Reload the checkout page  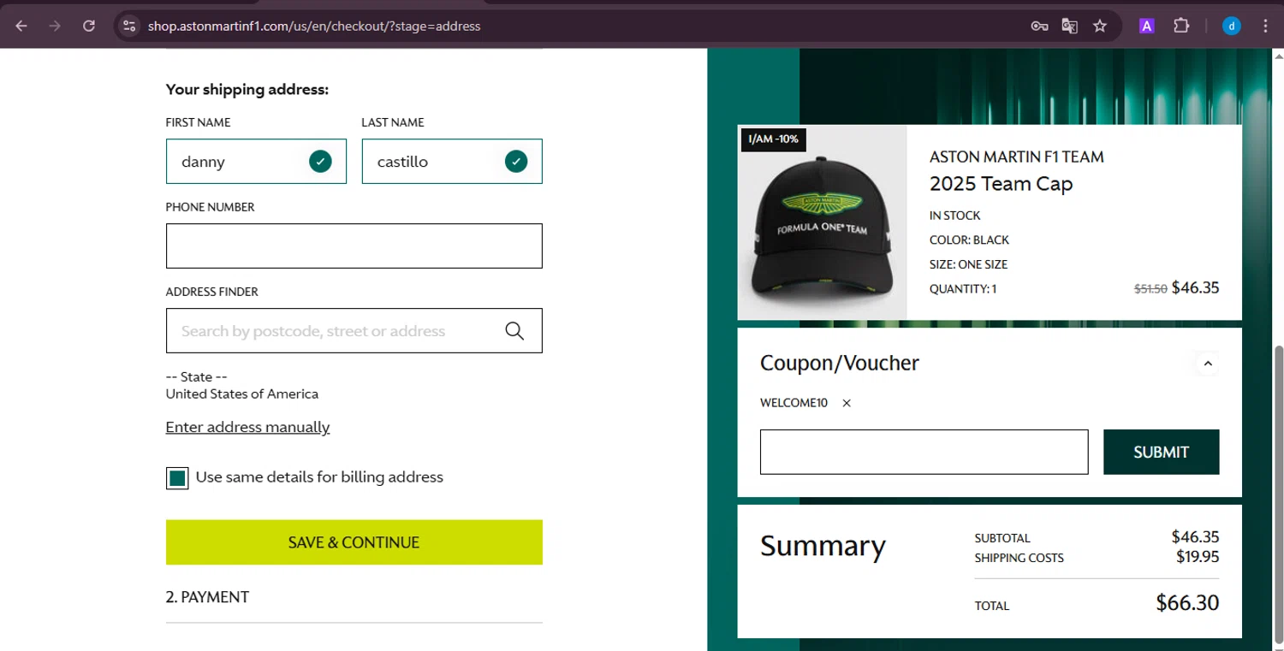[x=88, y=26]
